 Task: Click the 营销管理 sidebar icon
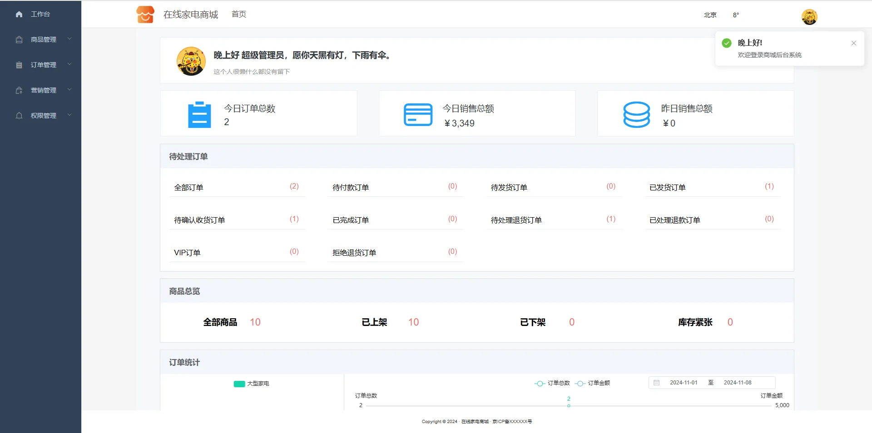pyautogui.click(x=19, y=91)
